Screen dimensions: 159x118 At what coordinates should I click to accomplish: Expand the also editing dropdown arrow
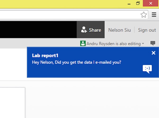pos(143,43)
